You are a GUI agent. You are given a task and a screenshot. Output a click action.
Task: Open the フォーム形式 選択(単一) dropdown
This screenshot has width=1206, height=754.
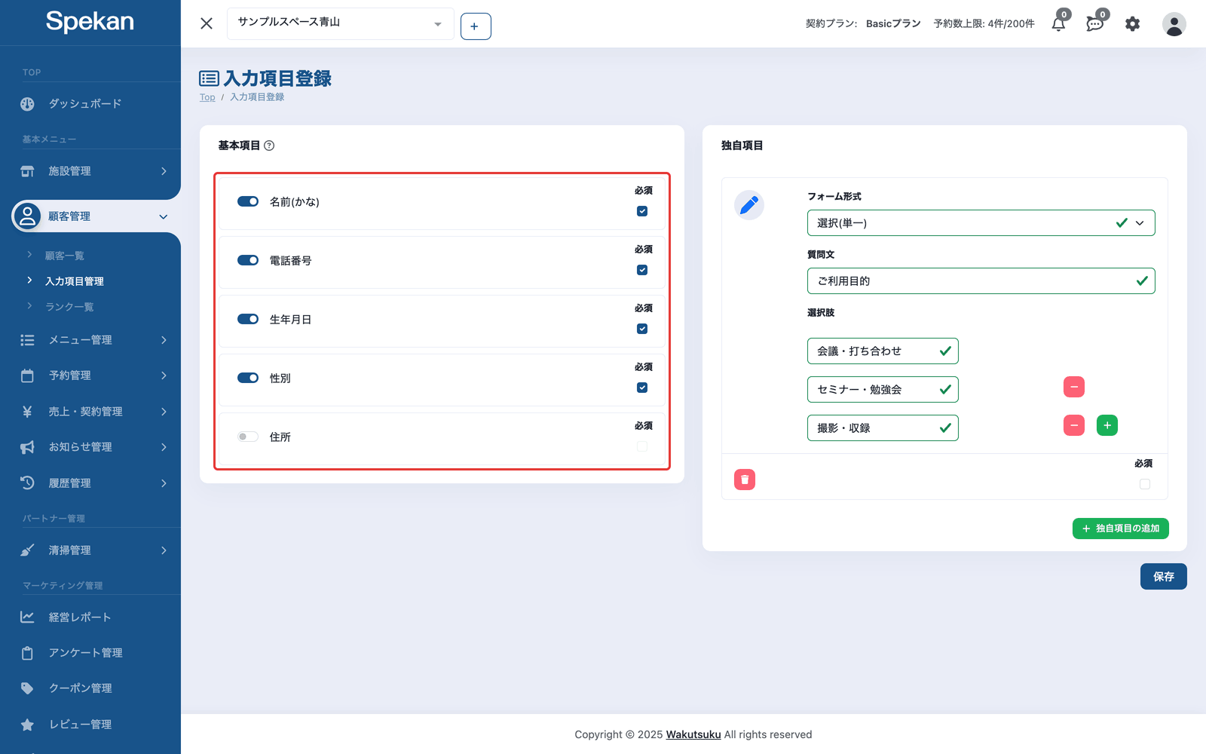coord(981,223)
